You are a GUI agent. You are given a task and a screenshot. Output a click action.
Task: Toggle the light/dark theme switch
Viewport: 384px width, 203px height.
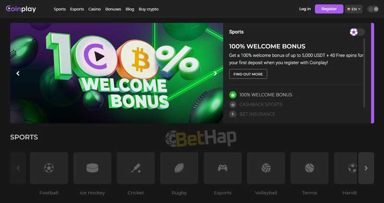[373, 9]
